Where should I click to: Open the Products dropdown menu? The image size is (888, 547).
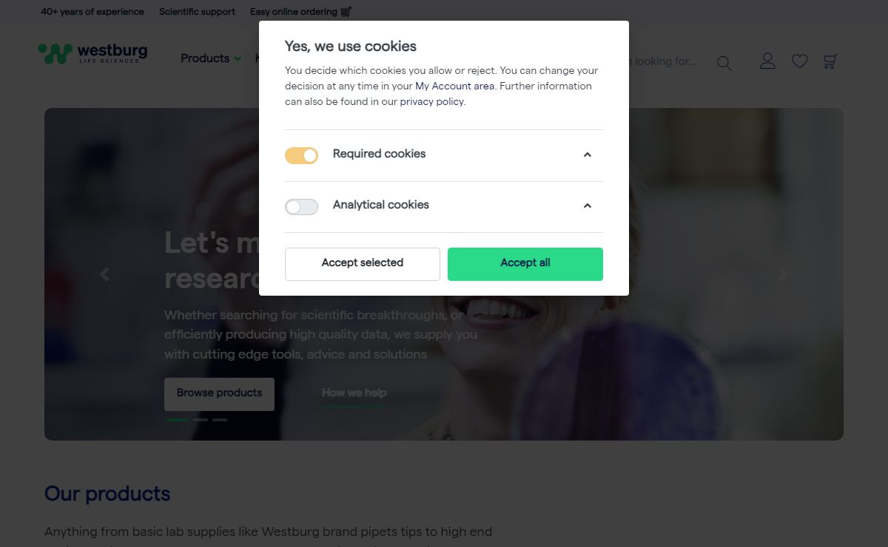[211, 58]
